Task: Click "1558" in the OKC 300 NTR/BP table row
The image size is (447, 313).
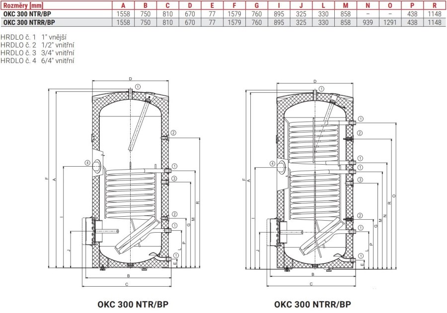Action: pos(123,14)
